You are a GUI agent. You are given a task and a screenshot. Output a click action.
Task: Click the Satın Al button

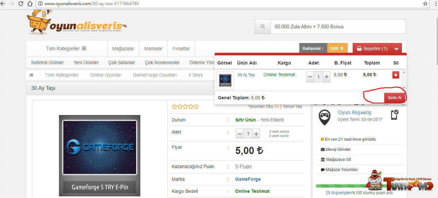[395, 98]
